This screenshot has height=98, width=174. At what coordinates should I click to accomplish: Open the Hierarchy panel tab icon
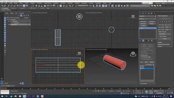(146, 13)
